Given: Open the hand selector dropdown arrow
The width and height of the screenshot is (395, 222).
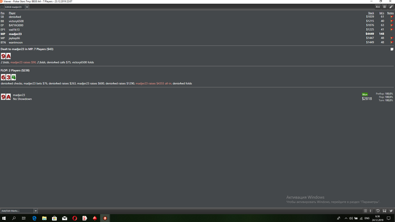Looking at the screenshot, I should click(27, 7).
